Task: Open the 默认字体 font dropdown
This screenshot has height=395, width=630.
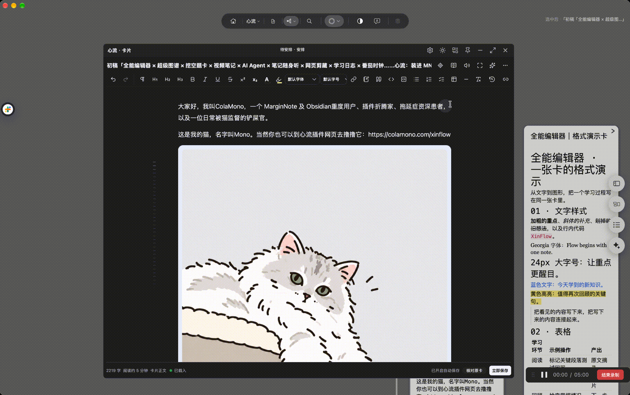Action: tap(302, 79)
